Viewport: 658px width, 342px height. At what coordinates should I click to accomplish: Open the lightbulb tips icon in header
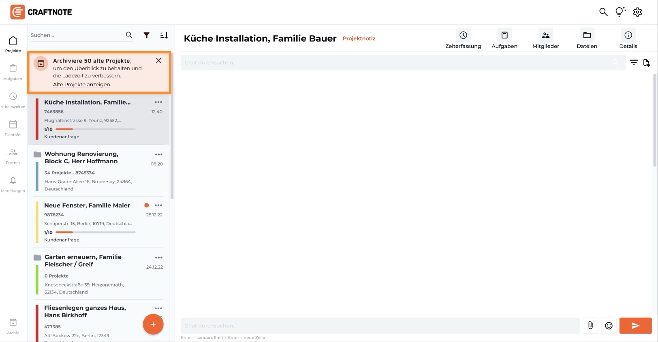620,12
